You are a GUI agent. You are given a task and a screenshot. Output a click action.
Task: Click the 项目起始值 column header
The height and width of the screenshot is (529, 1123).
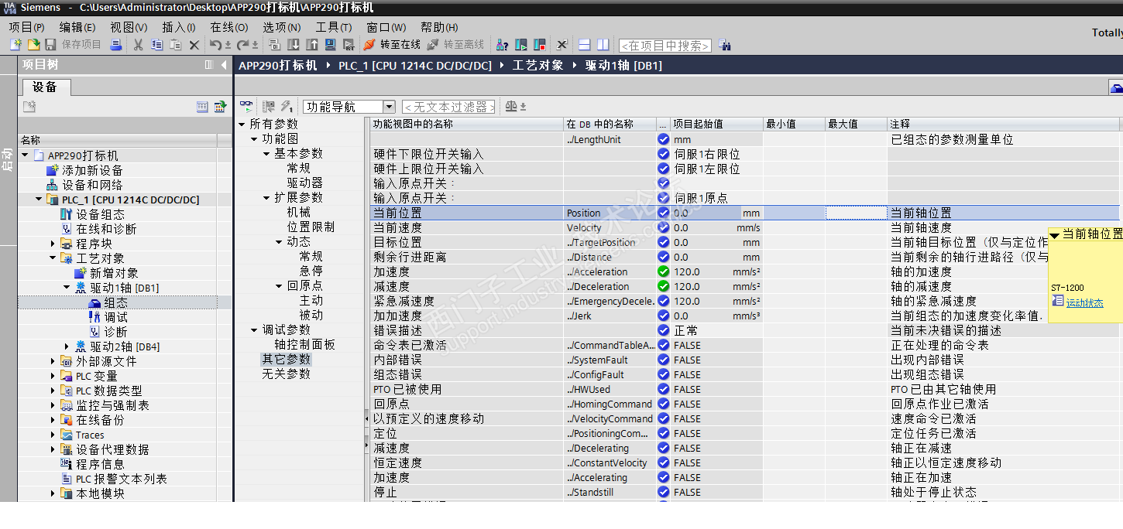716,124
